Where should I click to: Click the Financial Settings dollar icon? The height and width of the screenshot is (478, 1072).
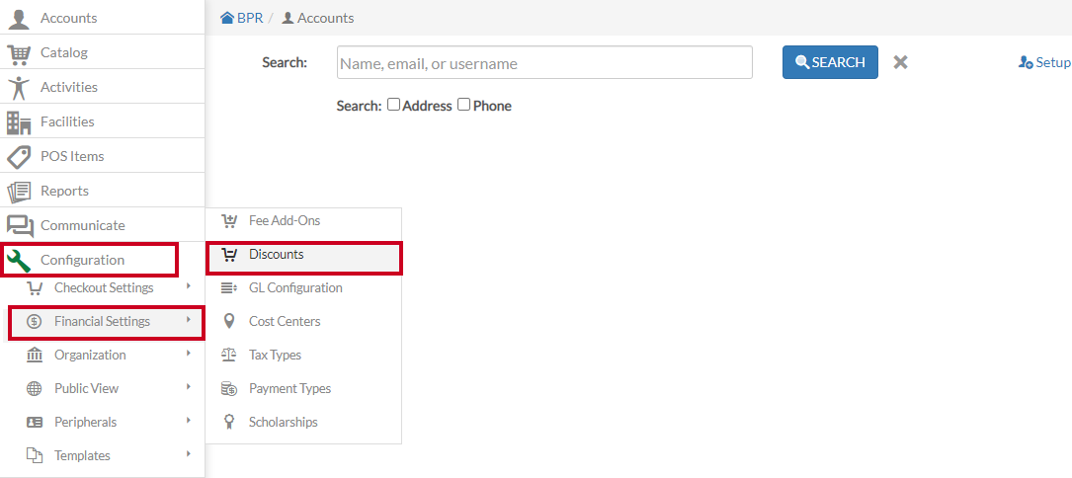tap(34, 321)
